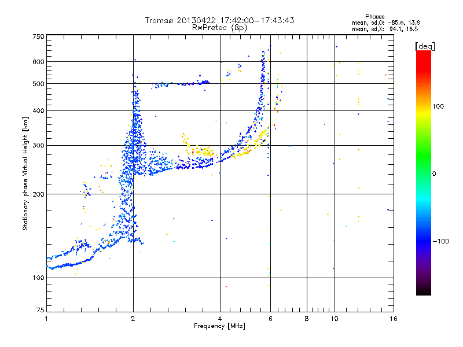Click the x-axis tick label "10"
Viewport: 463px width, 347px height.
[335, 319]
